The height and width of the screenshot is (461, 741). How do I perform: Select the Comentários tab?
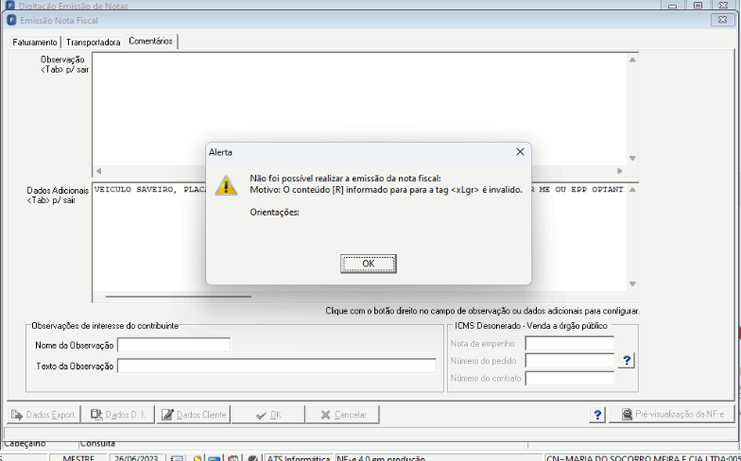[x=150, y=42]
